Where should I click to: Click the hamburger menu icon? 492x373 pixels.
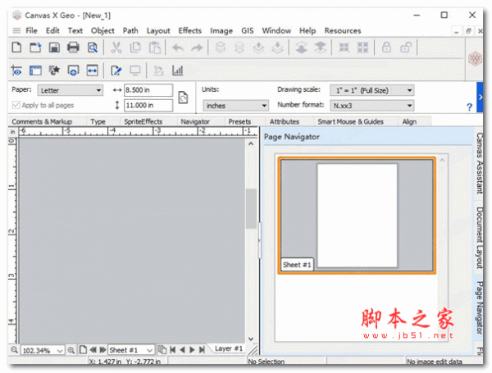[x=16, y=31]
